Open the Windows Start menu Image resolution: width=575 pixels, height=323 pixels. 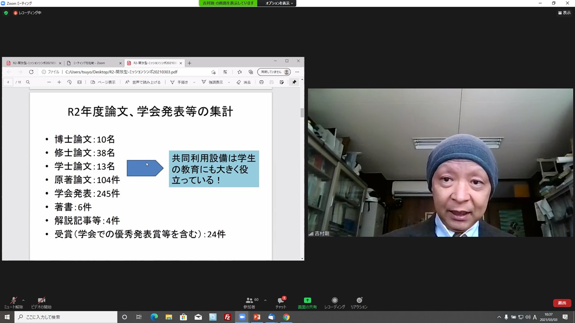point(7,317)
